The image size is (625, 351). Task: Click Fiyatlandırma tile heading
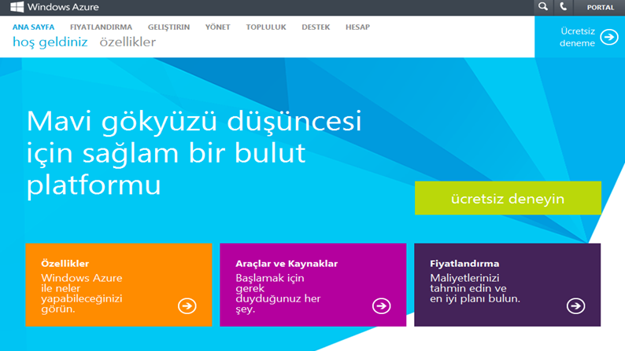pos(464,263)
